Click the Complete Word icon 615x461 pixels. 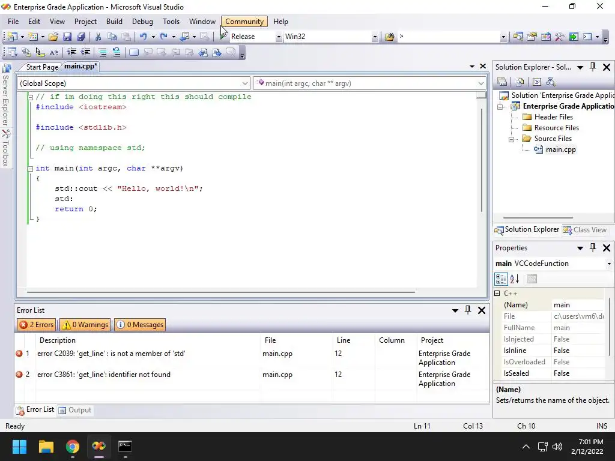click(x=53, y=52)
